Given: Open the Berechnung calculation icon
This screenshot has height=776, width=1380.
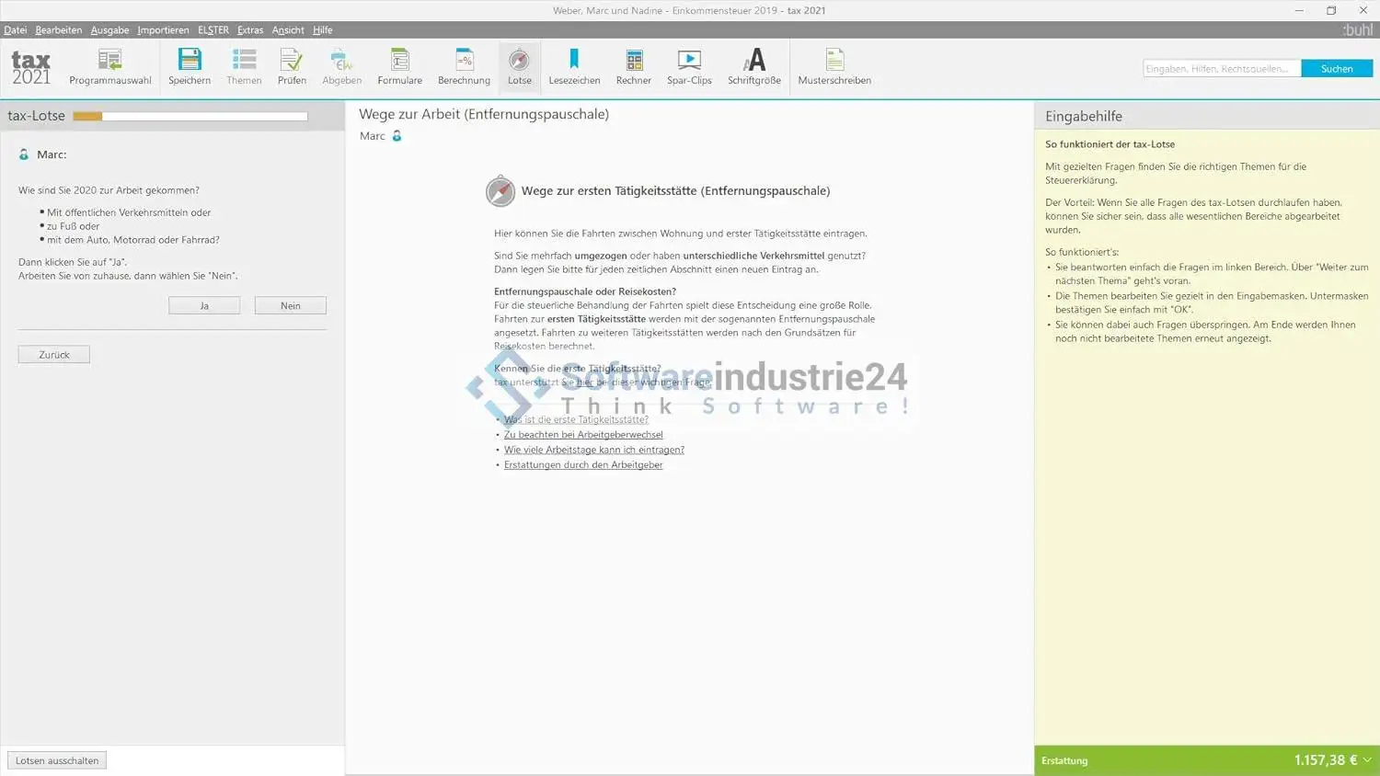Looking at the screenshot, I should click(464, 67).
